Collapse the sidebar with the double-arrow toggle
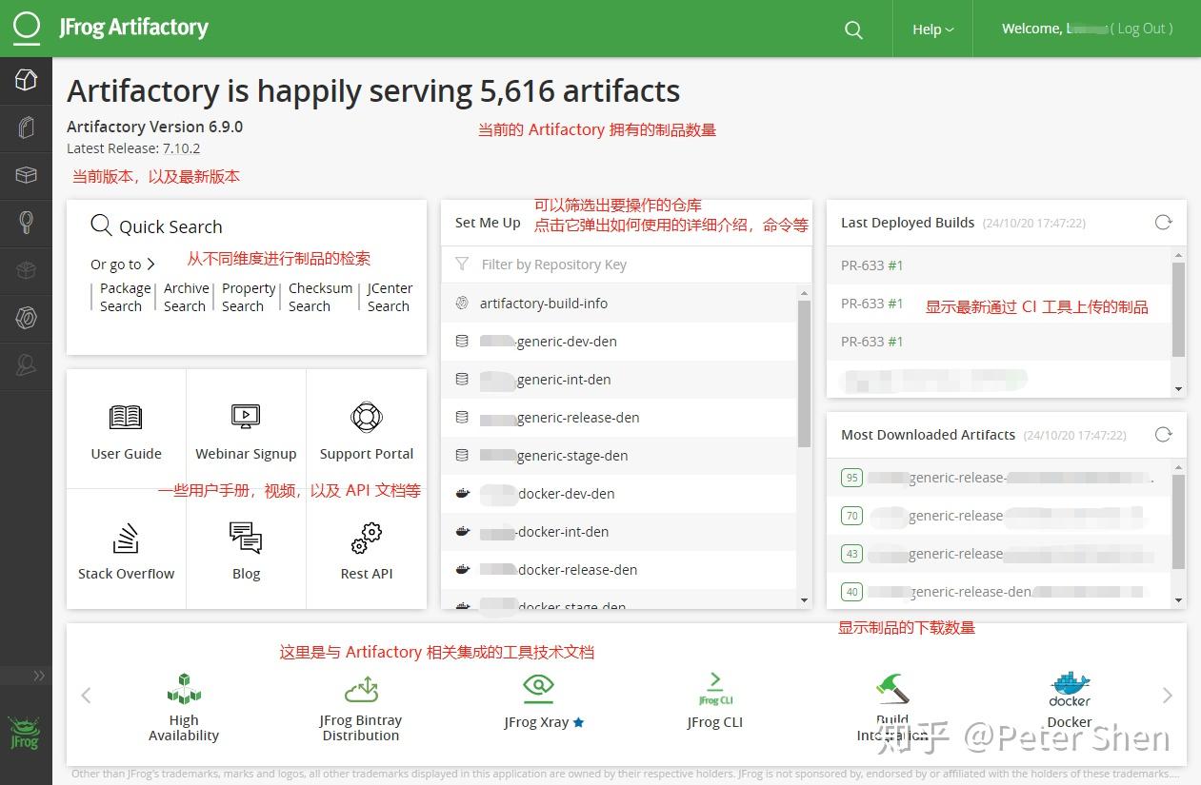This screenshot has height=785, width=1201. coord(39,676)
